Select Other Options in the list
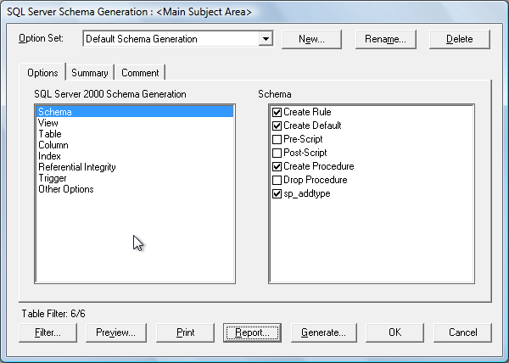 (135, 189)
